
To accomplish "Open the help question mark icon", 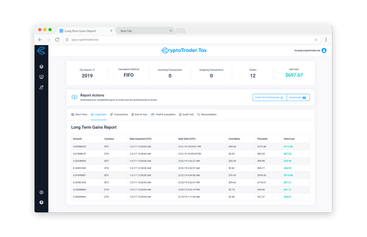I will pos(41,202).
